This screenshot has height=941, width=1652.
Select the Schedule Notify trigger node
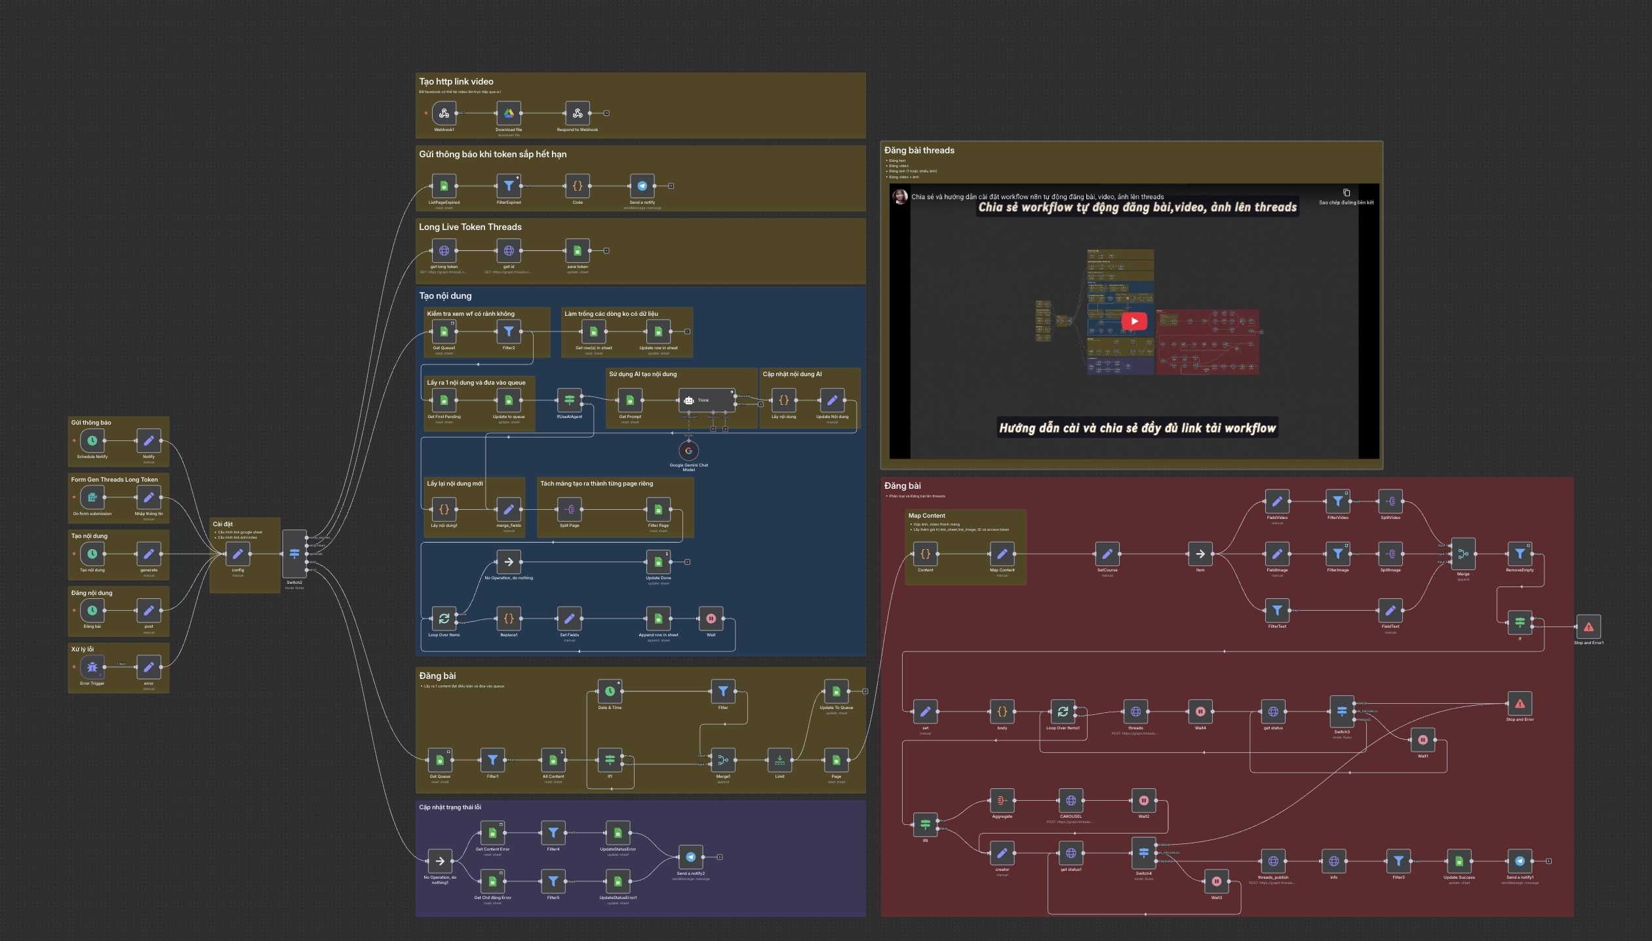point(92,441)
